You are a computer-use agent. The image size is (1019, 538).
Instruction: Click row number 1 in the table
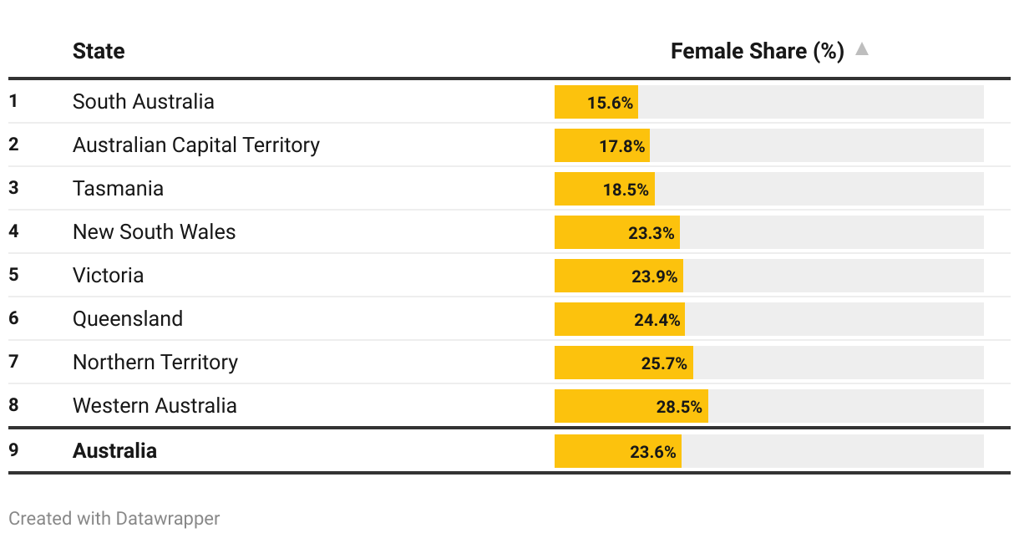(x=13, y=102)
